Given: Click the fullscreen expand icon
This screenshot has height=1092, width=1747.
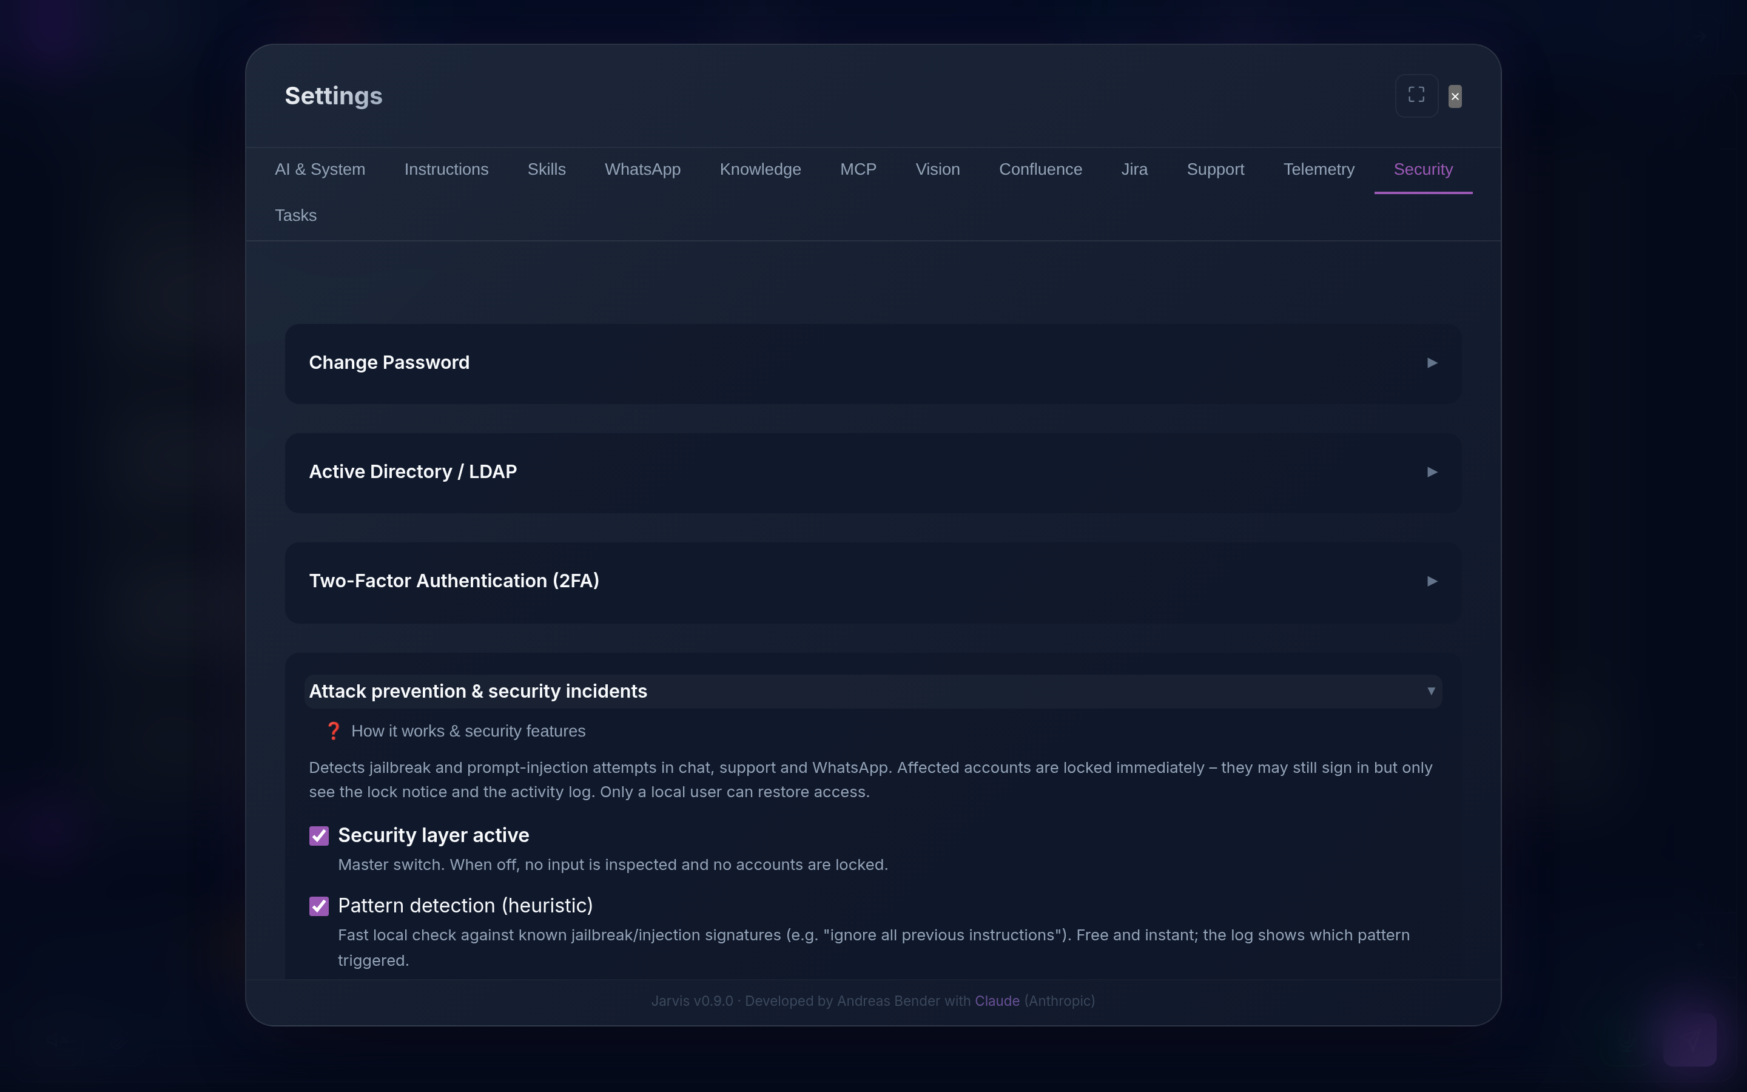Looking at the screenshot, I should point(1416,95).
